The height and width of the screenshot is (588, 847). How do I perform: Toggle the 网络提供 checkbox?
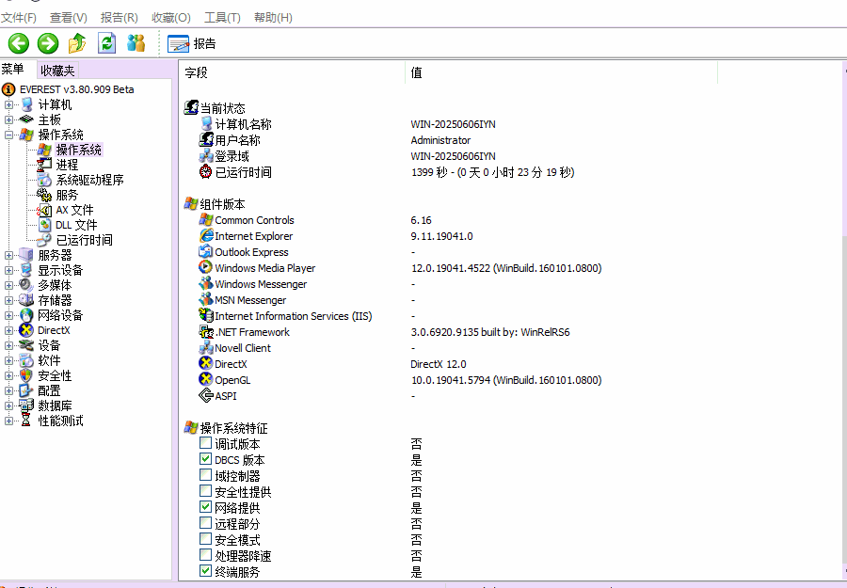click(204, 507)
